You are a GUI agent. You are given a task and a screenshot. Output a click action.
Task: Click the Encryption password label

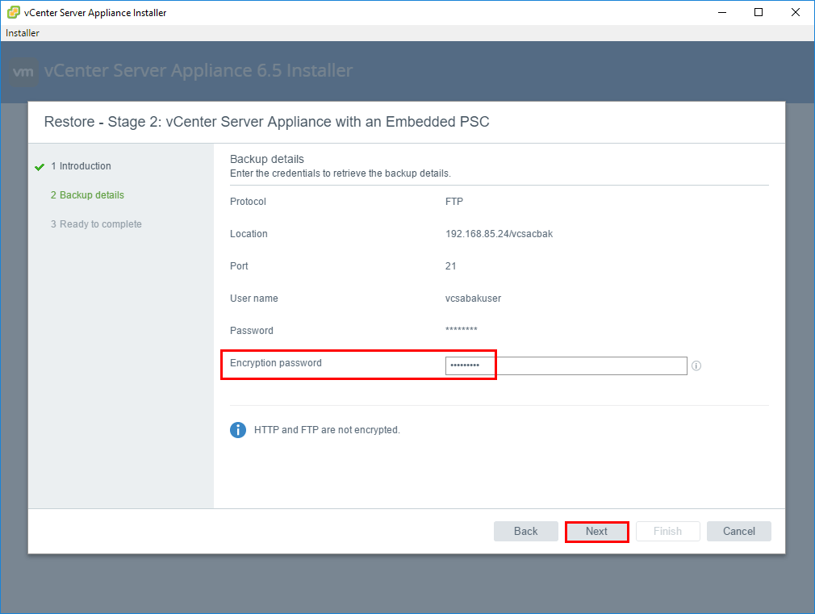276,363
